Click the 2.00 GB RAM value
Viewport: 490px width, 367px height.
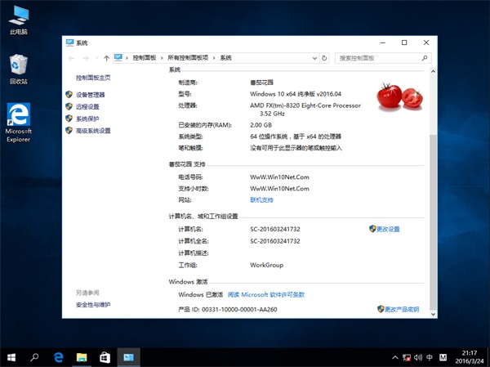261,125
